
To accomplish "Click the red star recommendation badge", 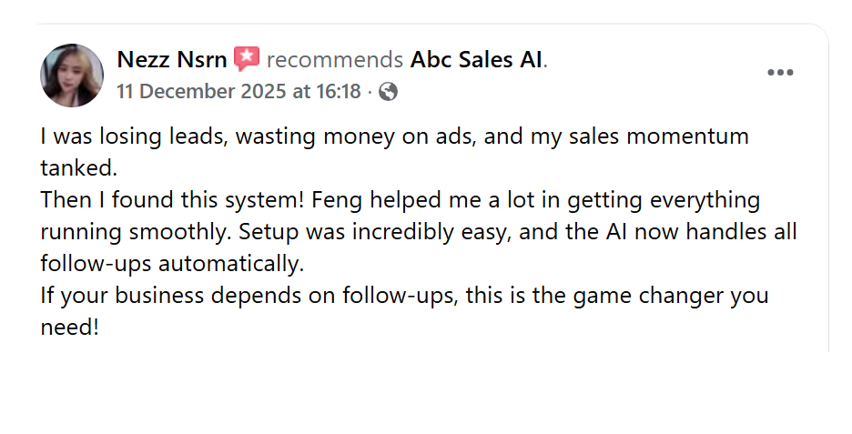I will [246, 60].
